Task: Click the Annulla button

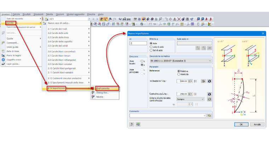Action: [257, 124]
